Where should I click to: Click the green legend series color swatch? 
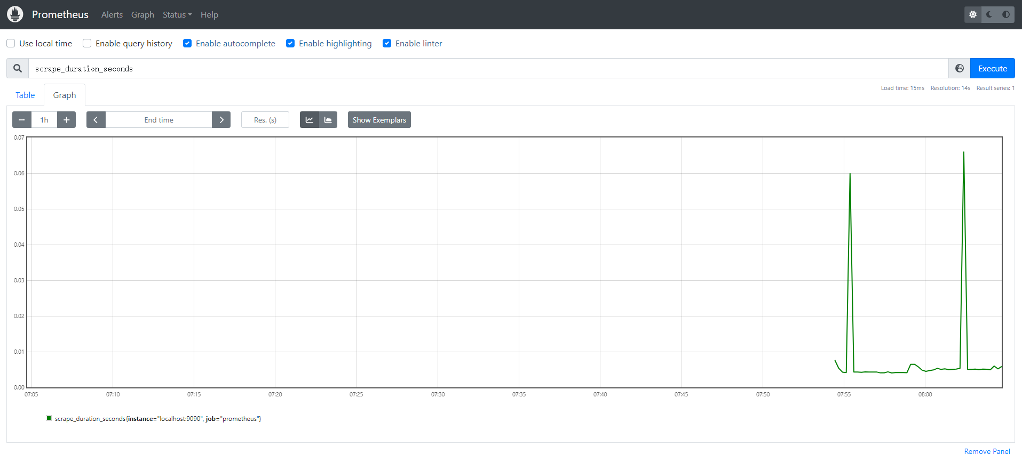click(49, 418)
